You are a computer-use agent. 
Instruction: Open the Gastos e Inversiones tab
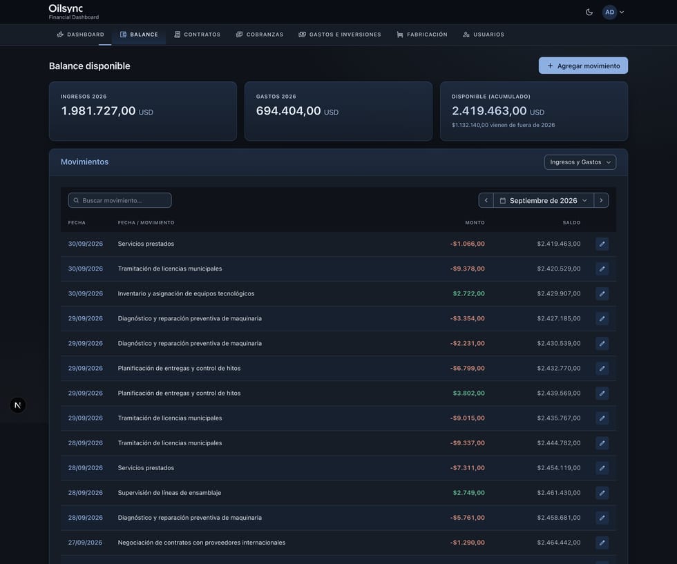coord(340,35)
